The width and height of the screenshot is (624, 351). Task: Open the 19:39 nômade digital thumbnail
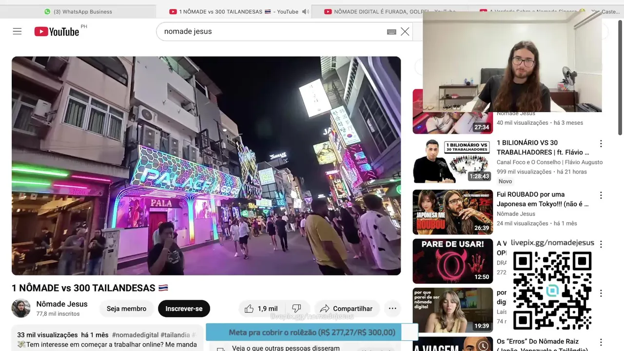(x=453, y=310)
